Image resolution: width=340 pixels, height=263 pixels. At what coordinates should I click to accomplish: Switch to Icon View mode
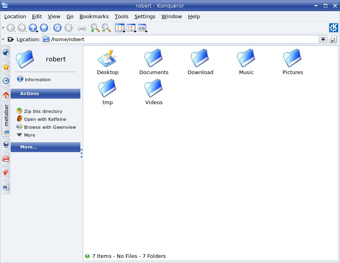click(120, 28)
